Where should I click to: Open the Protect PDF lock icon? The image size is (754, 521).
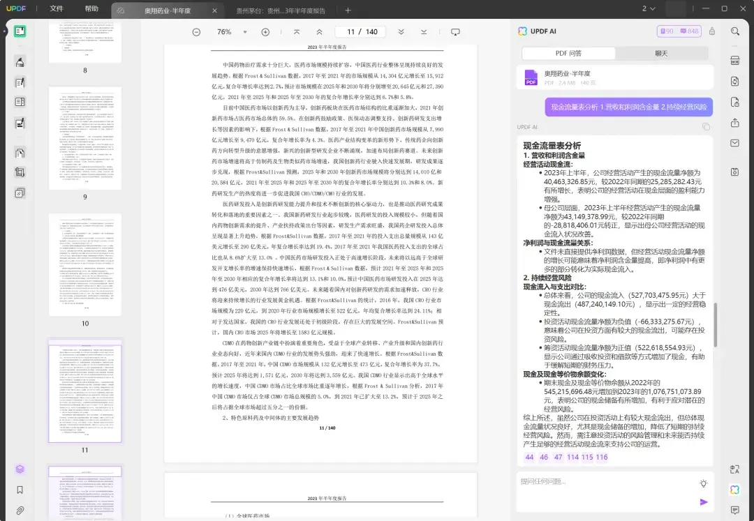734,102
